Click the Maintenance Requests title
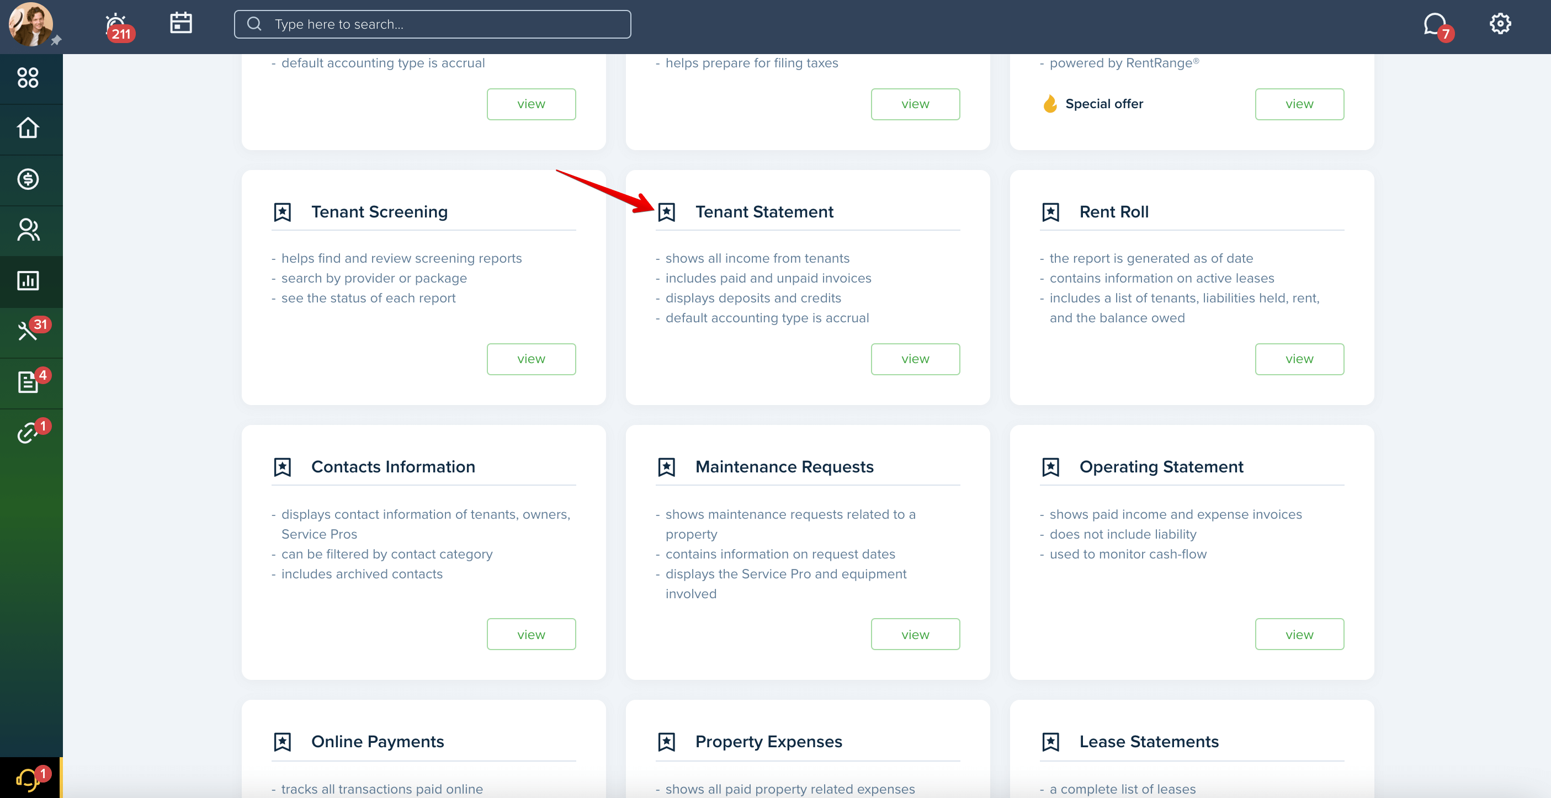Screen dimensions: 1551x798 point(784,467)
